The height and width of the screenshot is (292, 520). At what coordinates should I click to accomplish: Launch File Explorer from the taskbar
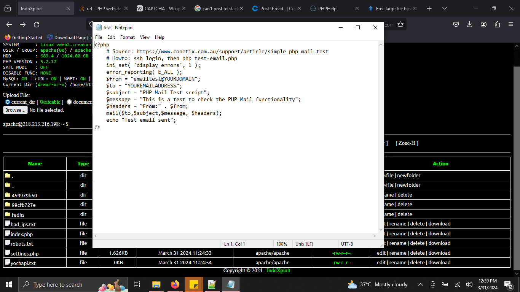click(x=156, y=284)
